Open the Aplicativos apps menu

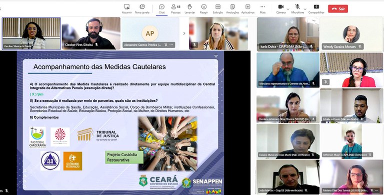(x=248, y=9)
